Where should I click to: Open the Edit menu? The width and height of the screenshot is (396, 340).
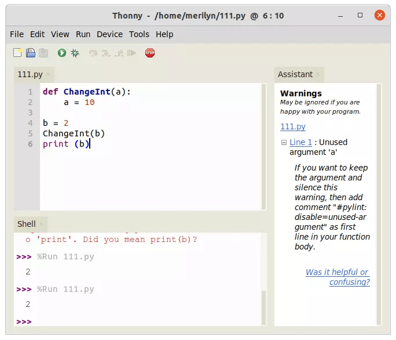(38, 34)
